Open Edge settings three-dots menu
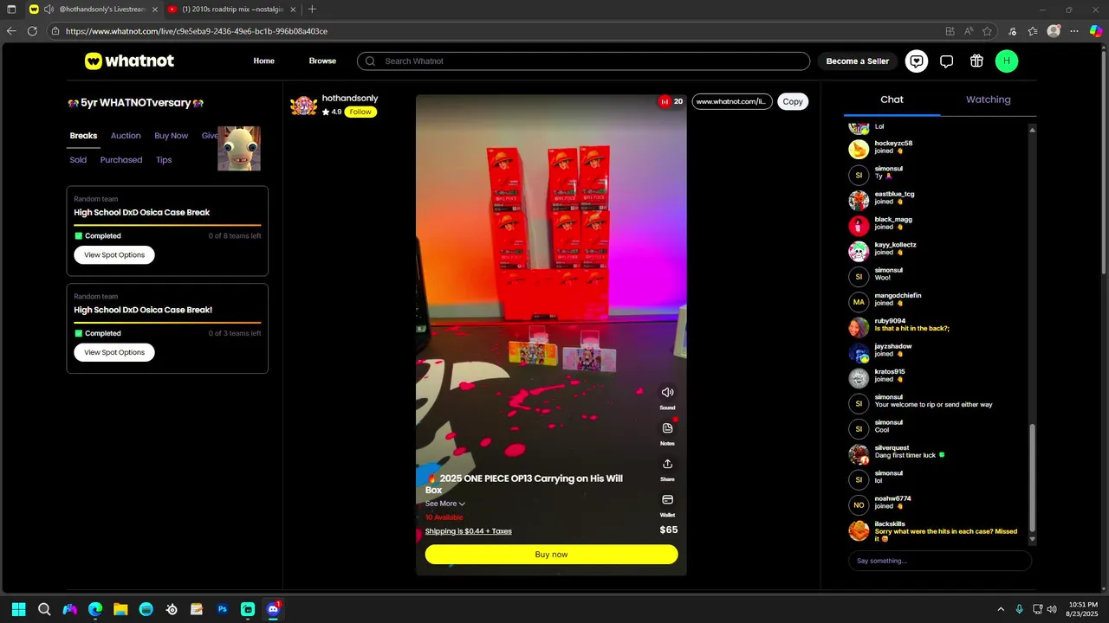Image resolution: width=1109 pixels, height=623 pixels. point(1074,31)
